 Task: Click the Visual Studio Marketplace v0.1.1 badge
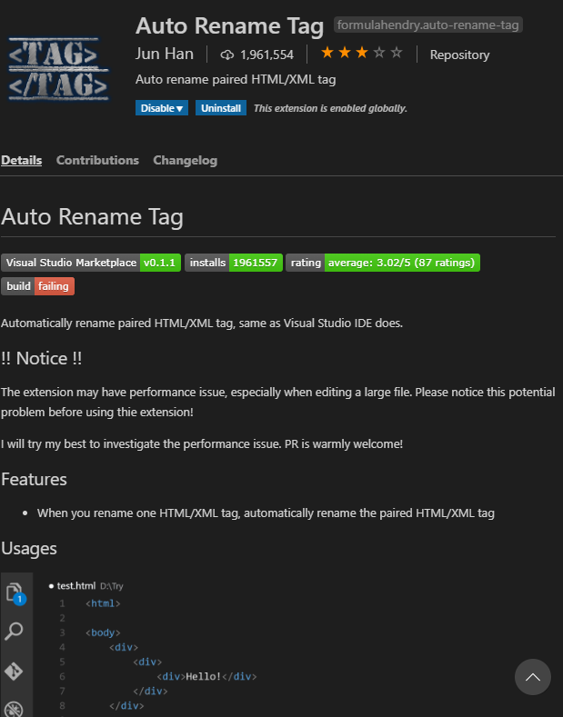click(91, 263)
